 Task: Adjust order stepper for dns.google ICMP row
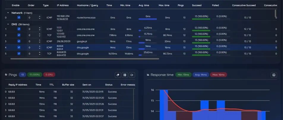tap(39, 47)
